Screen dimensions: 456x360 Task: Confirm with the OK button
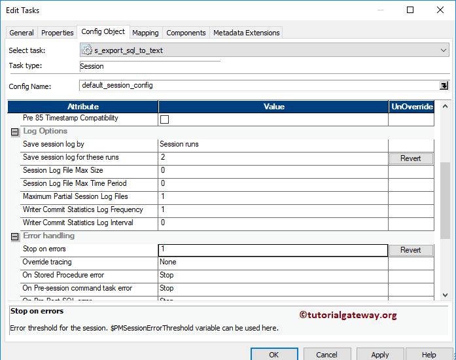[x=274, y=355]
